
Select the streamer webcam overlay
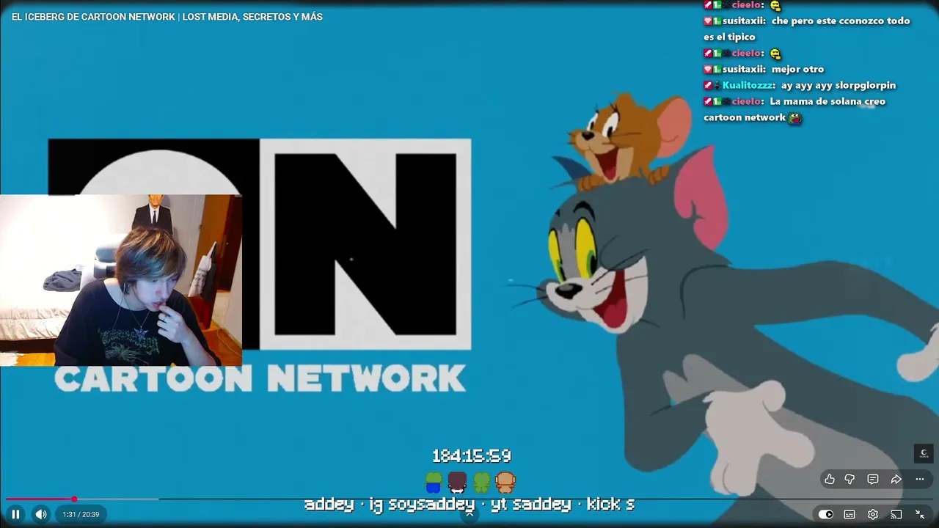coord(121,280)
